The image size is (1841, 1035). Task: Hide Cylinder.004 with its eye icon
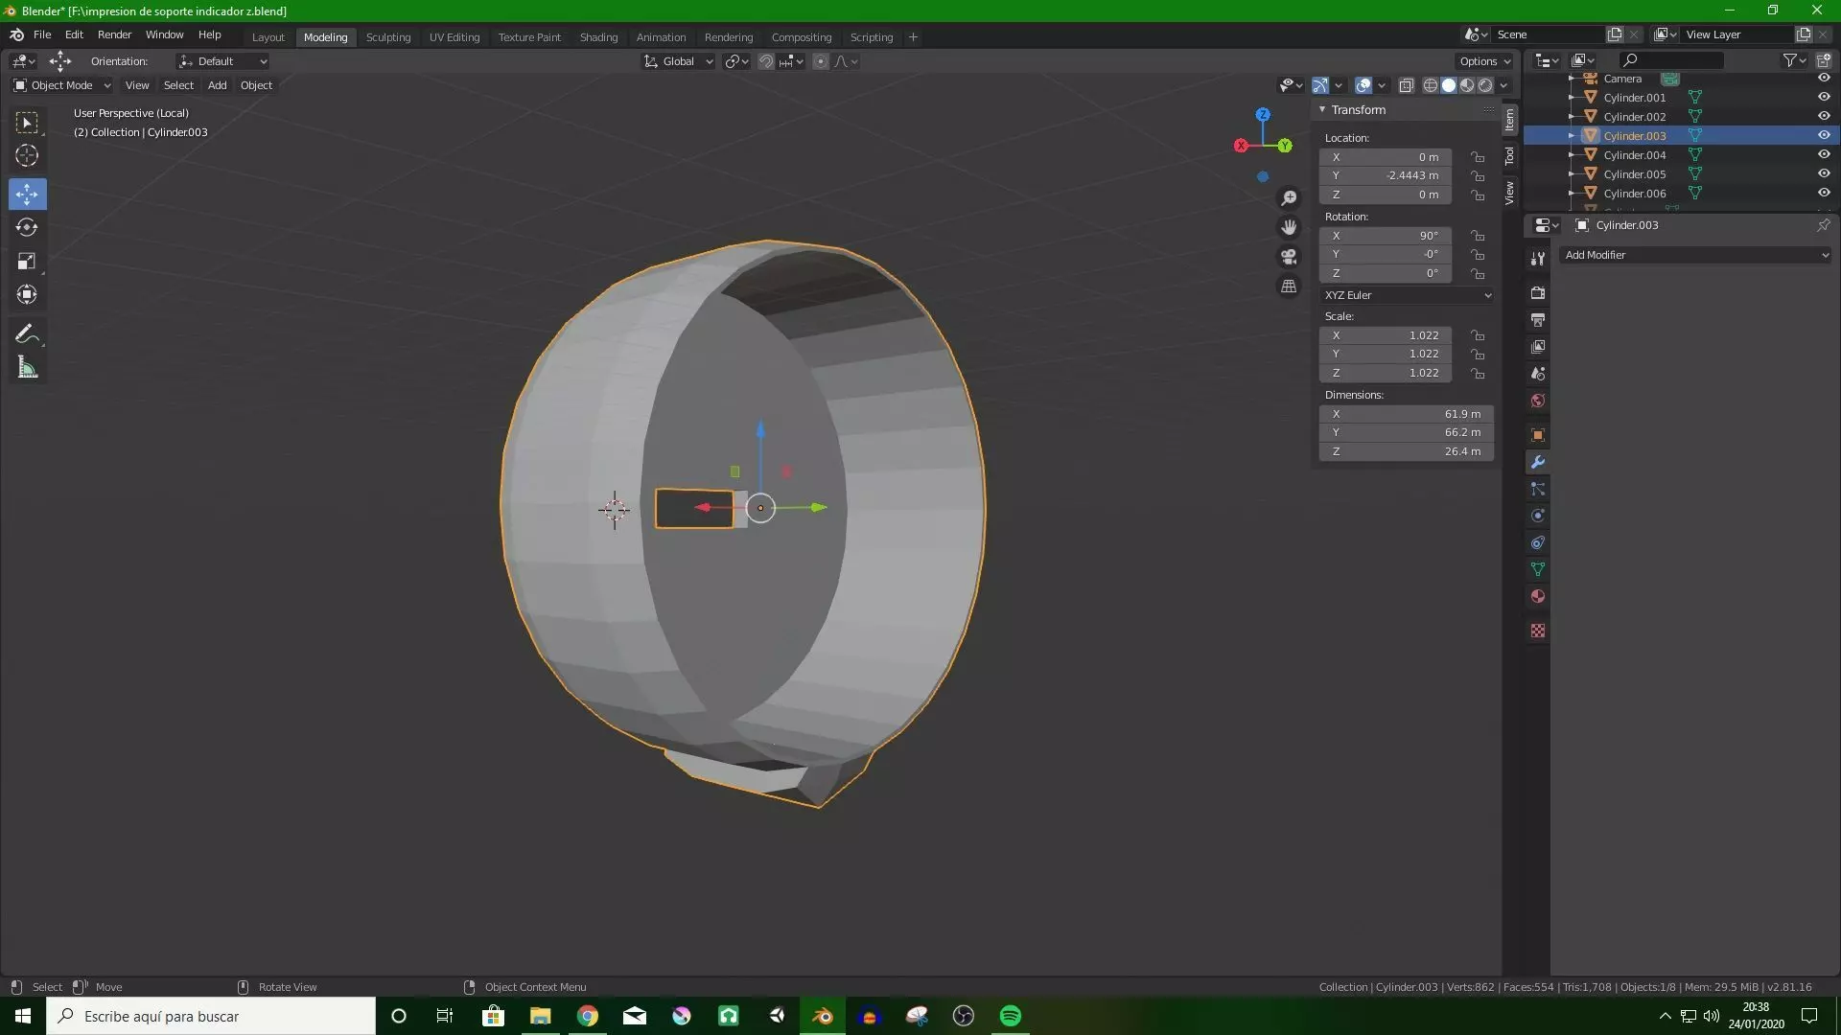1824,154
